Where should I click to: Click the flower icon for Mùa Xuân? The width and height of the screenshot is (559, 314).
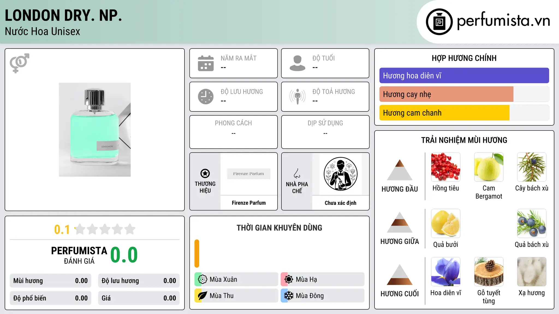pyautogui.click(x=203, y=279)
